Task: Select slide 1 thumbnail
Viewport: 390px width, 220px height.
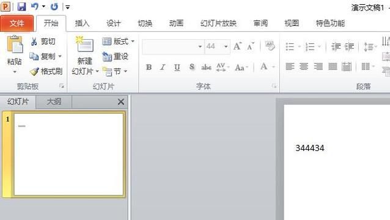Action: point(68,154)
